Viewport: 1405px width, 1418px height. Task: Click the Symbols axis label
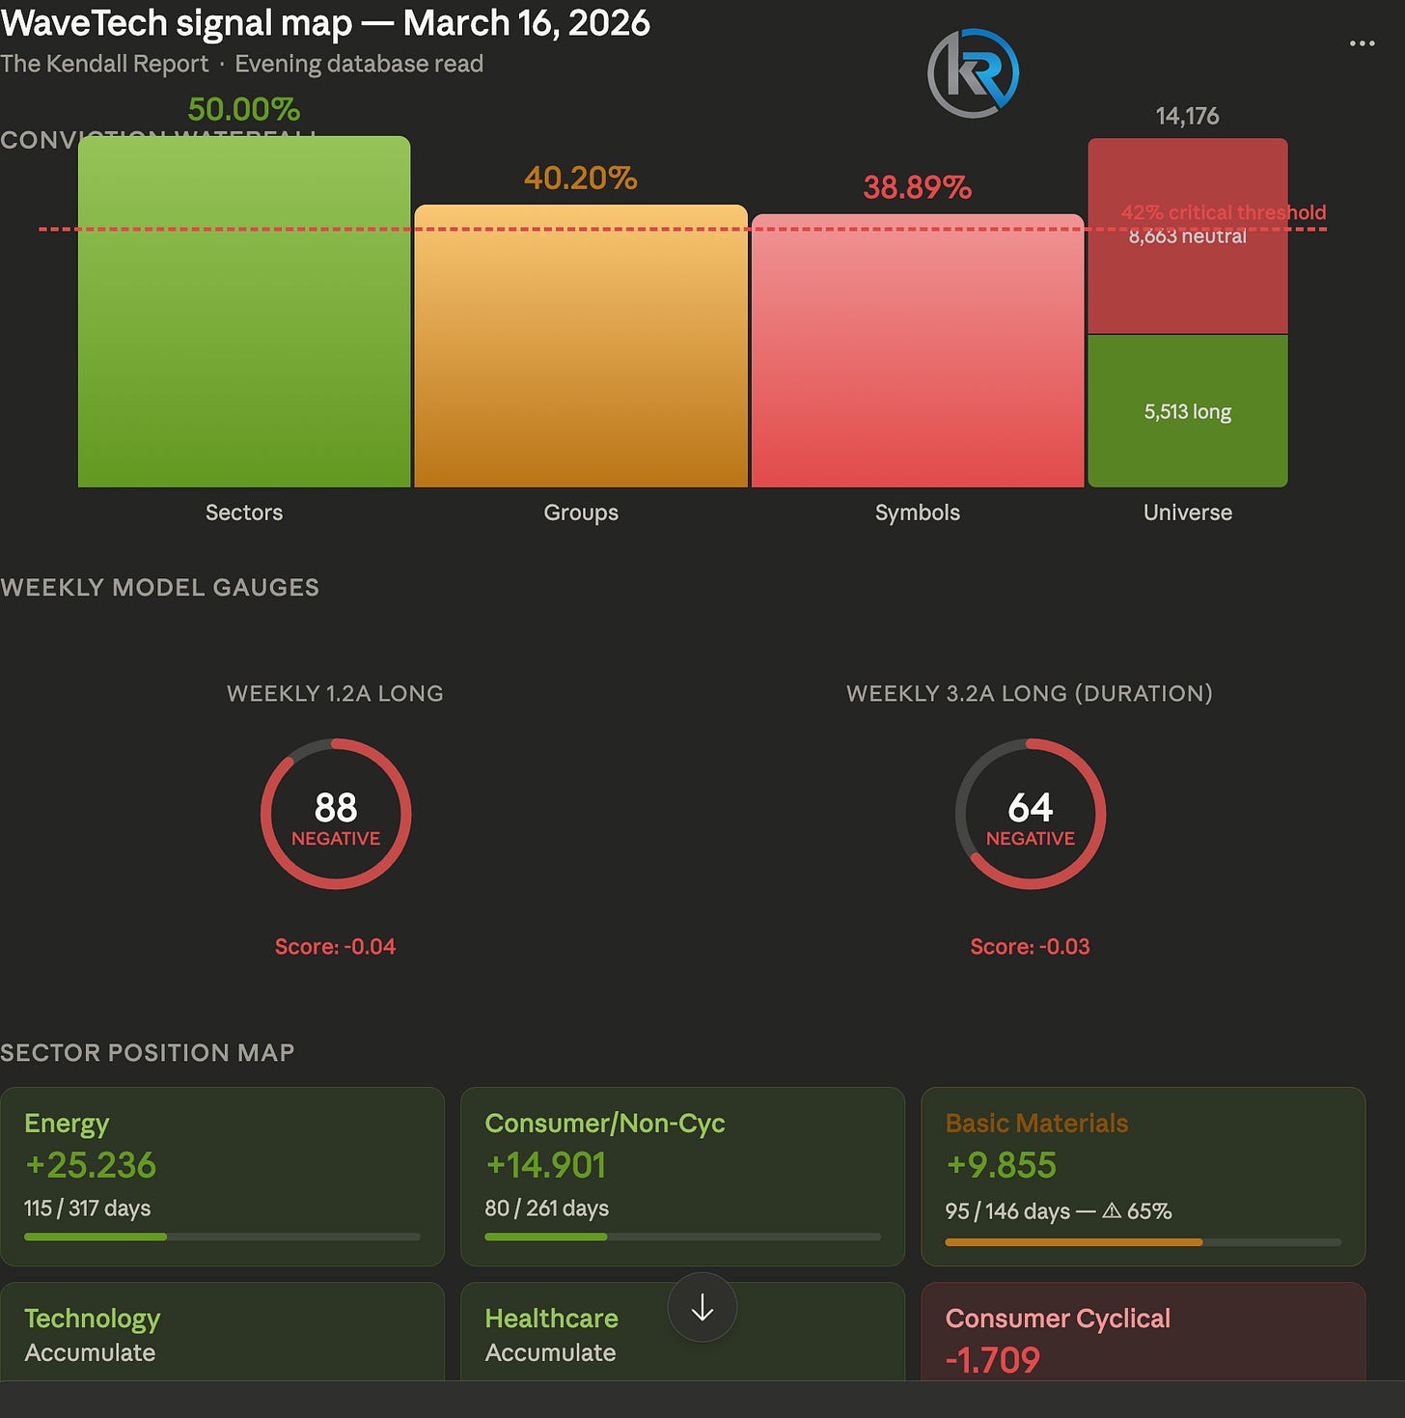[x=918, y=513]
